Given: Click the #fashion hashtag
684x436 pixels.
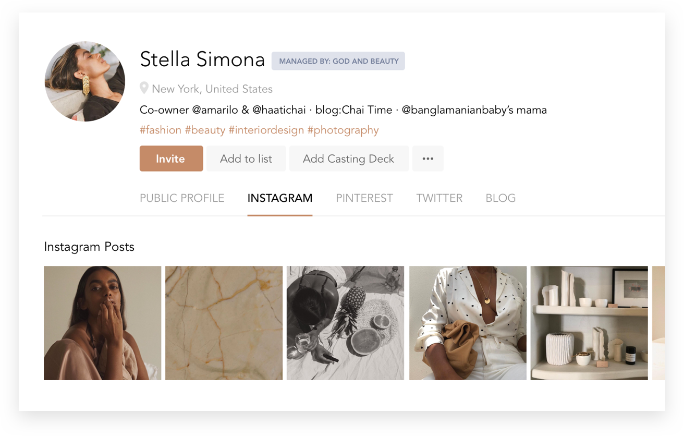Looking at the screenshot, I should click(161, 130).
